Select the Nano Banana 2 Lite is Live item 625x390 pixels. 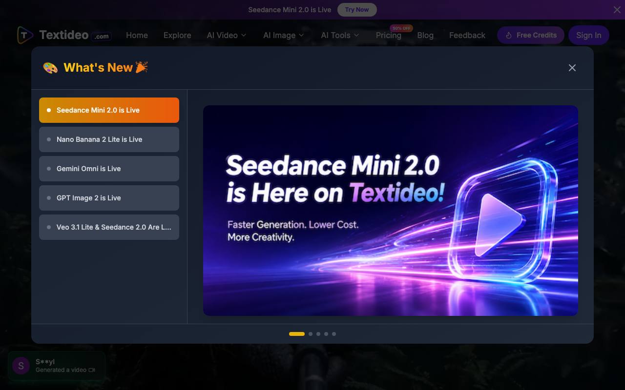click(109, 139)
